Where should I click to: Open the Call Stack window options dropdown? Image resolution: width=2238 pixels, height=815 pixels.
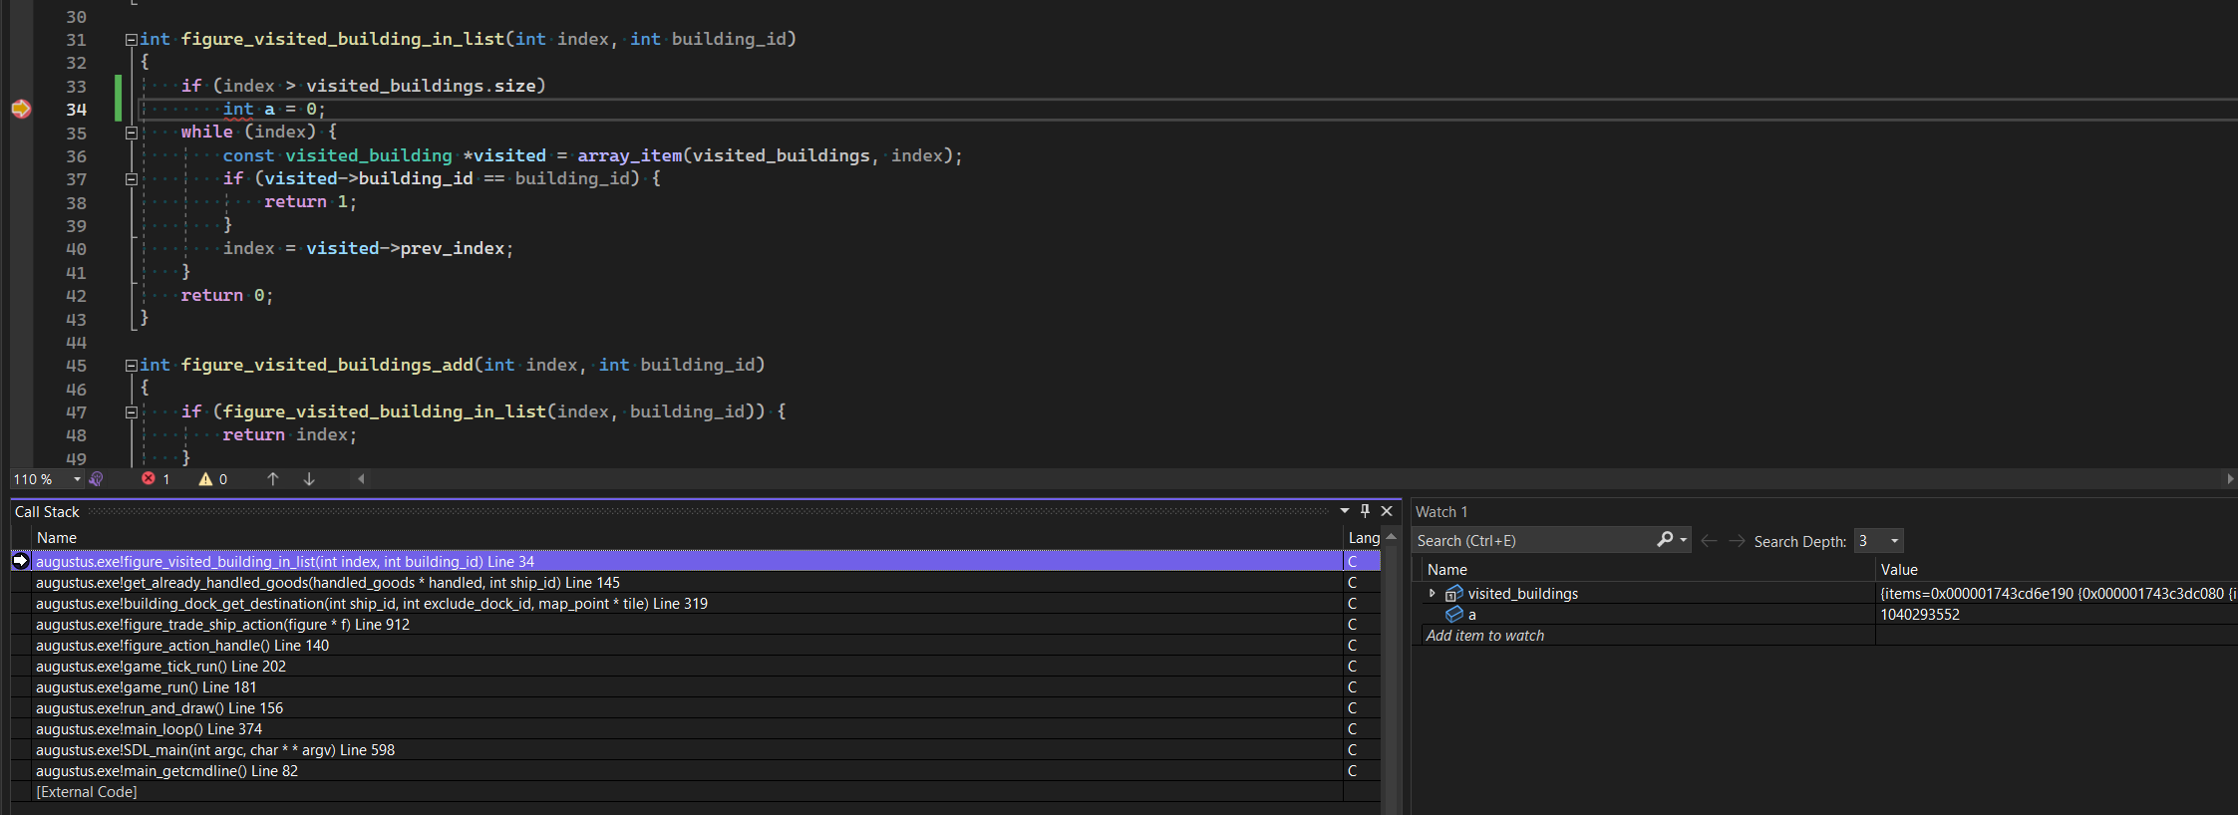[1345, 511]
